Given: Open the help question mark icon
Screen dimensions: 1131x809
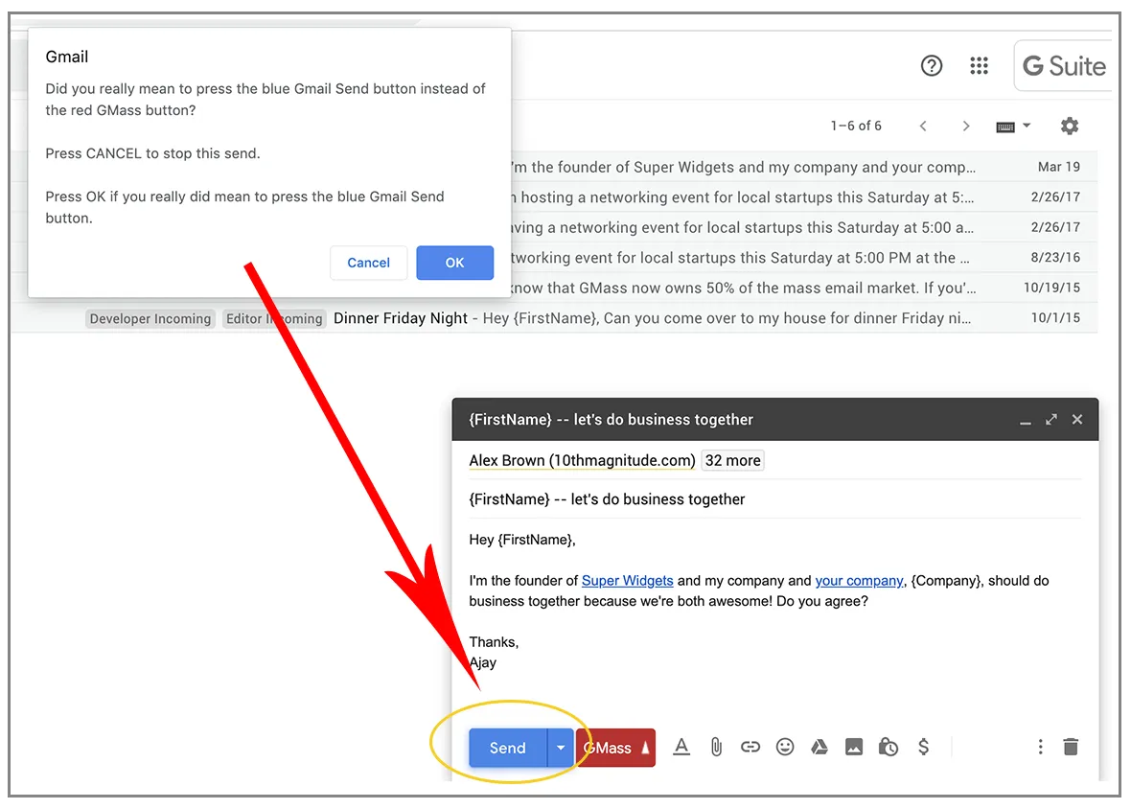Looking at the screenshot, I should click(x=932, y=66).
